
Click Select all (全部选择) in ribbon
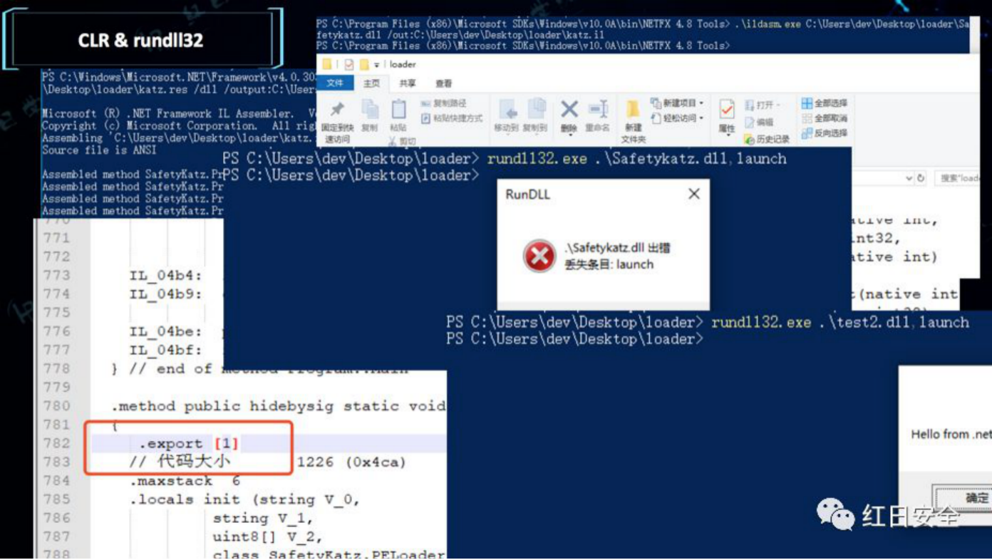coord(825,104)
